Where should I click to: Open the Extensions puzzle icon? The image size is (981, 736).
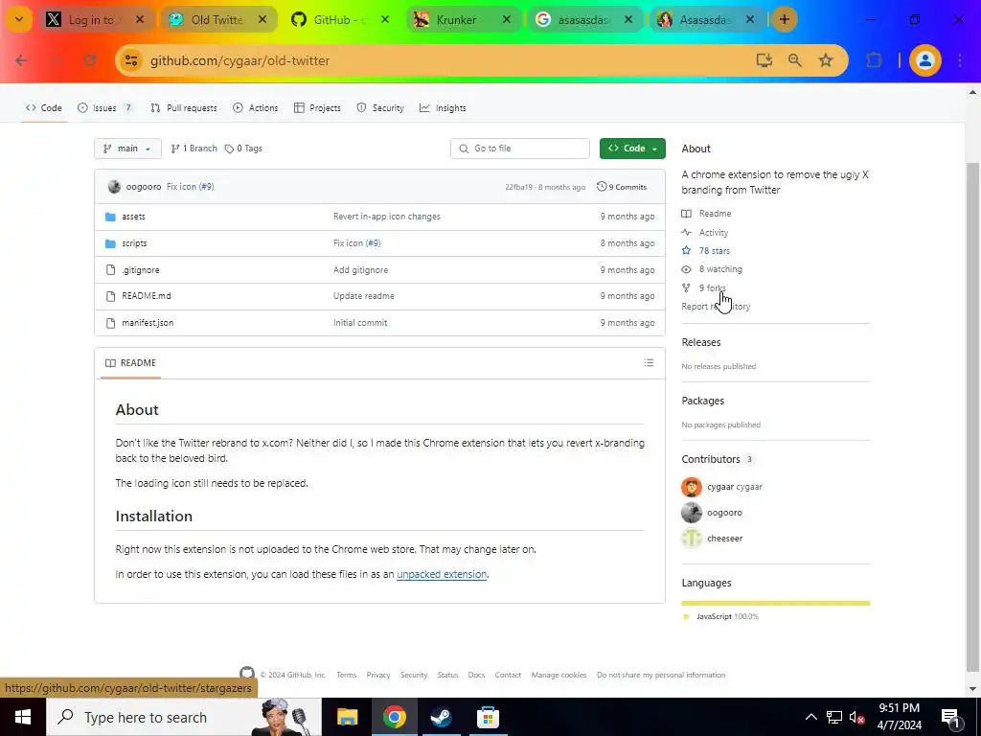tap(874, 60)
